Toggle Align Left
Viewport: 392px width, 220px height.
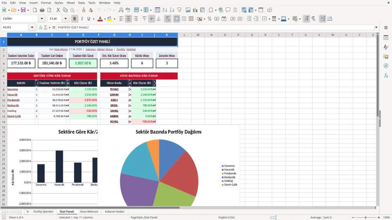[x=122, y=19]
